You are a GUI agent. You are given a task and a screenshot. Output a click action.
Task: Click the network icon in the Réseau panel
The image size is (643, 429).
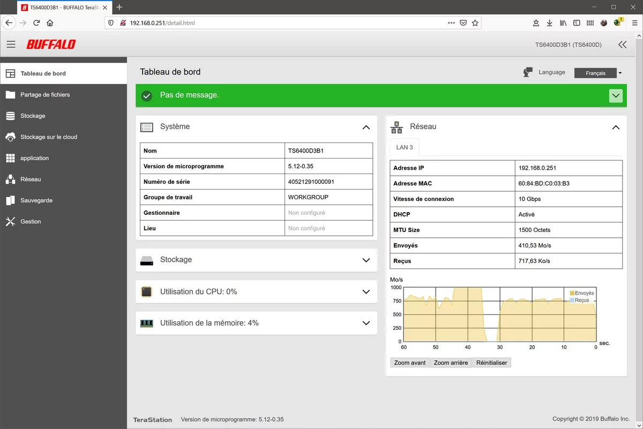(x=397, y=127)
